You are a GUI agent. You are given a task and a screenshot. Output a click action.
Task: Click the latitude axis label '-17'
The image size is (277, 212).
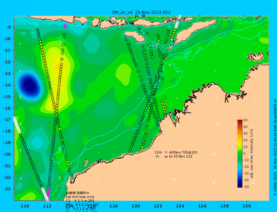click(x=7, y=120)
